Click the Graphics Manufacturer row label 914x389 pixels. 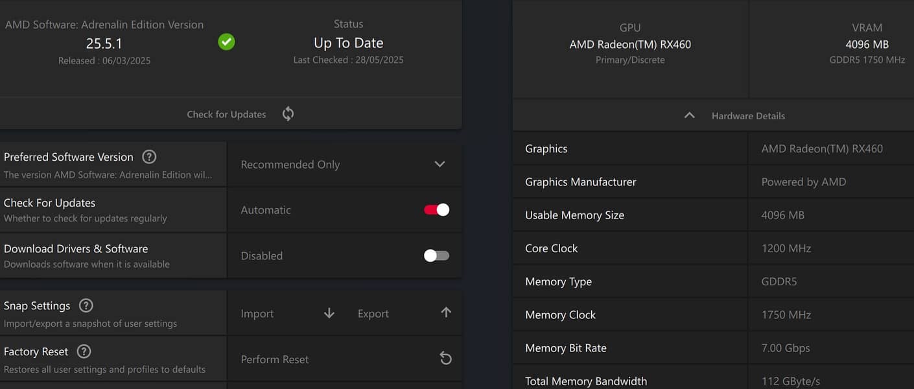[x=581, y=182]
